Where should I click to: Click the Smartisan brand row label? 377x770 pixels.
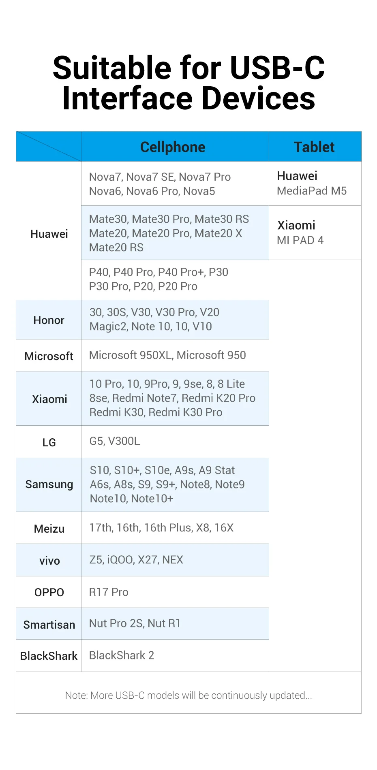click(x=49, y=625)
